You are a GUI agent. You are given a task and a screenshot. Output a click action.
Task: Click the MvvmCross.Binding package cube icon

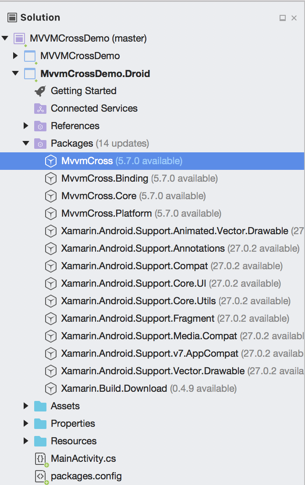point(50,178)
